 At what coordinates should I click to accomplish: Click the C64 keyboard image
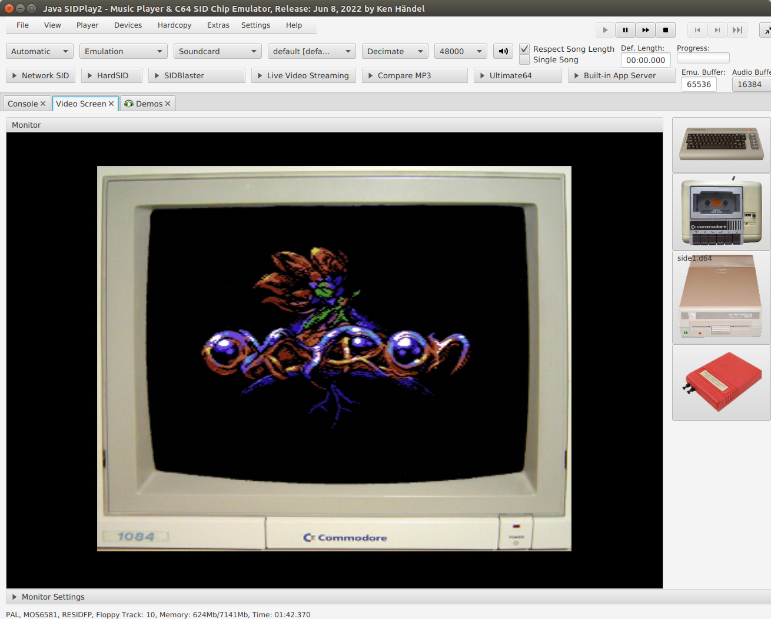[721, 145]
